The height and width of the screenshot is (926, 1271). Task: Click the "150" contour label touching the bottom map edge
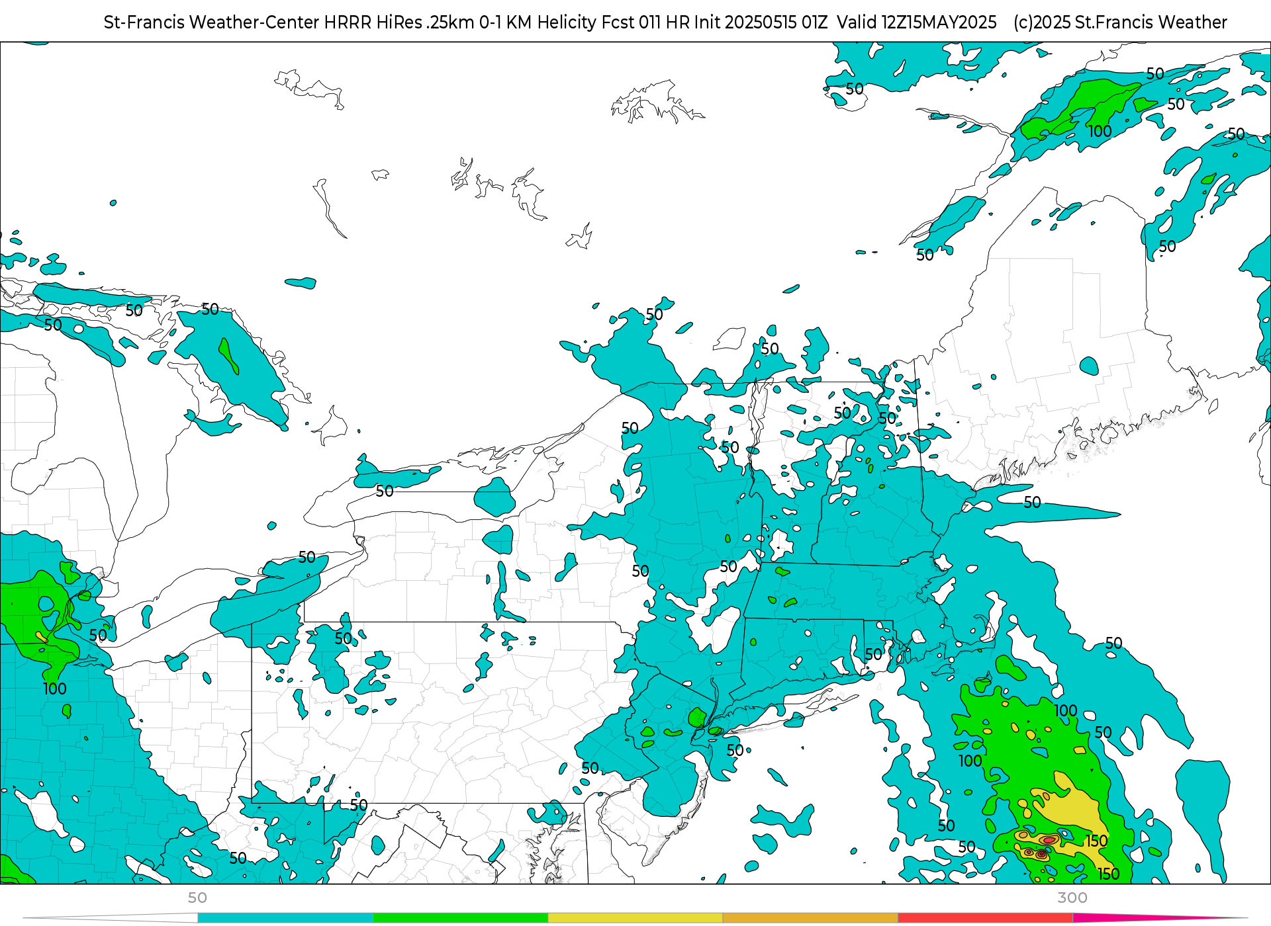pos(1109,874)
